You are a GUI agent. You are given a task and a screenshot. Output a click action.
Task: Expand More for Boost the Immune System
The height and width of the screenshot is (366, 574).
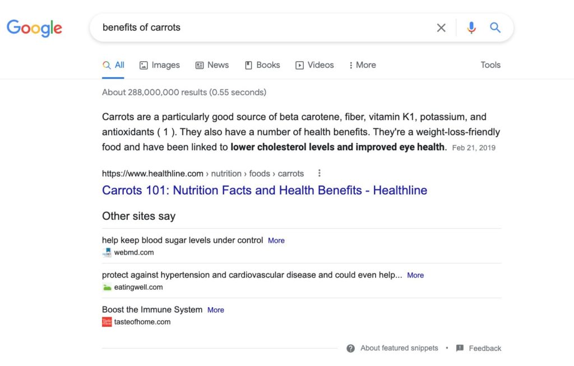point(216,310)
